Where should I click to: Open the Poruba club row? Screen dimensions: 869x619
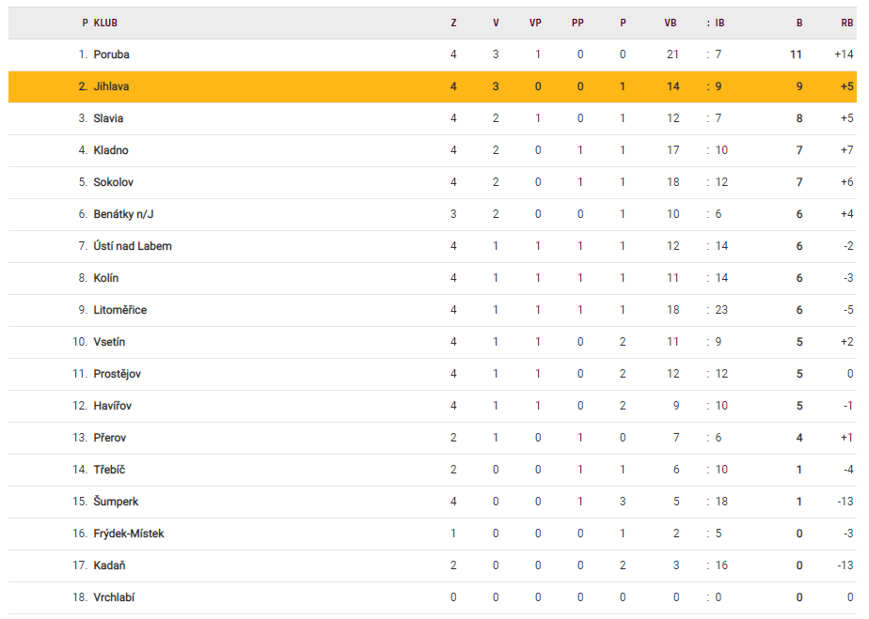coord(433,54)
